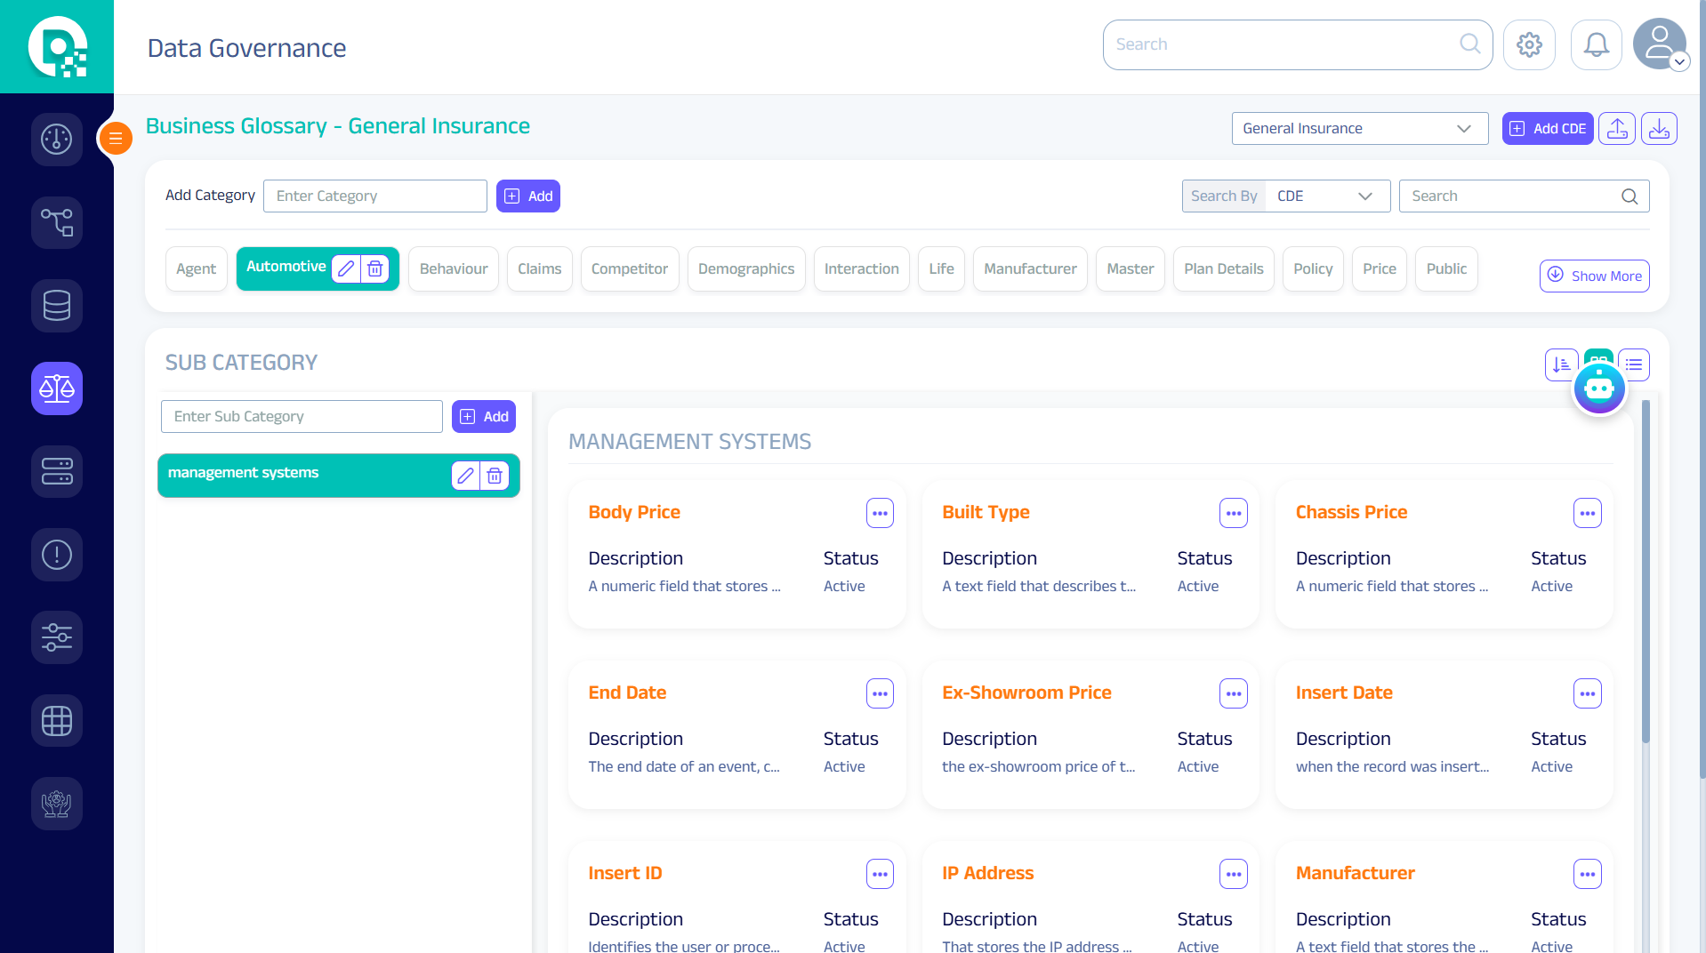Image resolution: width=1706 pixels, height=953 pixels.
Task: Expand the General Insurance dropdown
Action: (x=1359, y=129)
